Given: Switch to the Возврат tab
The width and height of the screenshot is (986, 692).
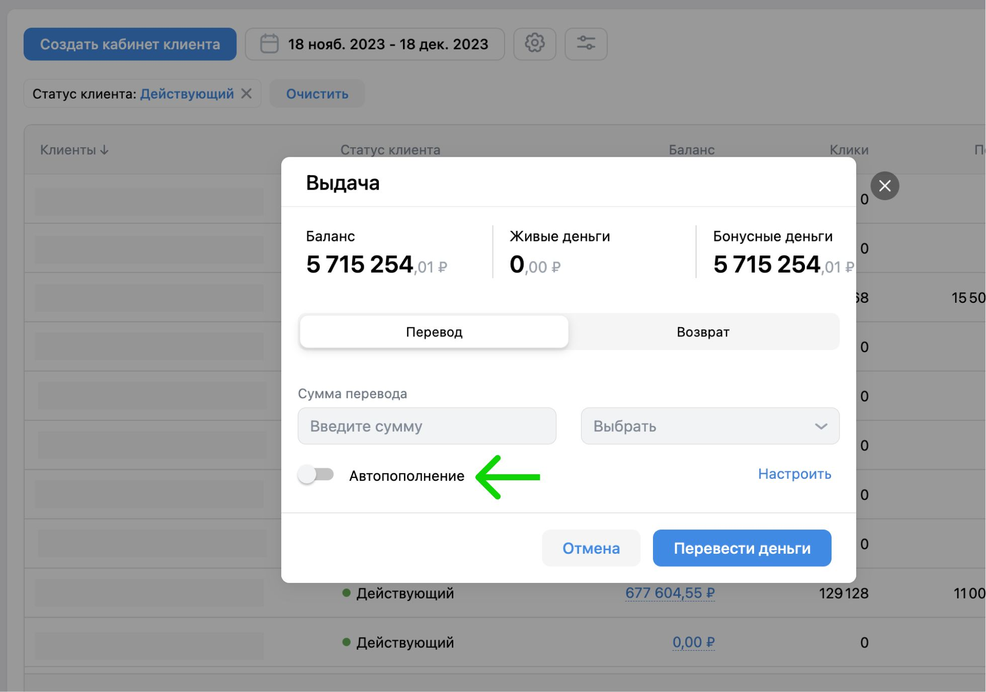Looking at the screenshot, I should pyautogui.click(x=702, y=331).
